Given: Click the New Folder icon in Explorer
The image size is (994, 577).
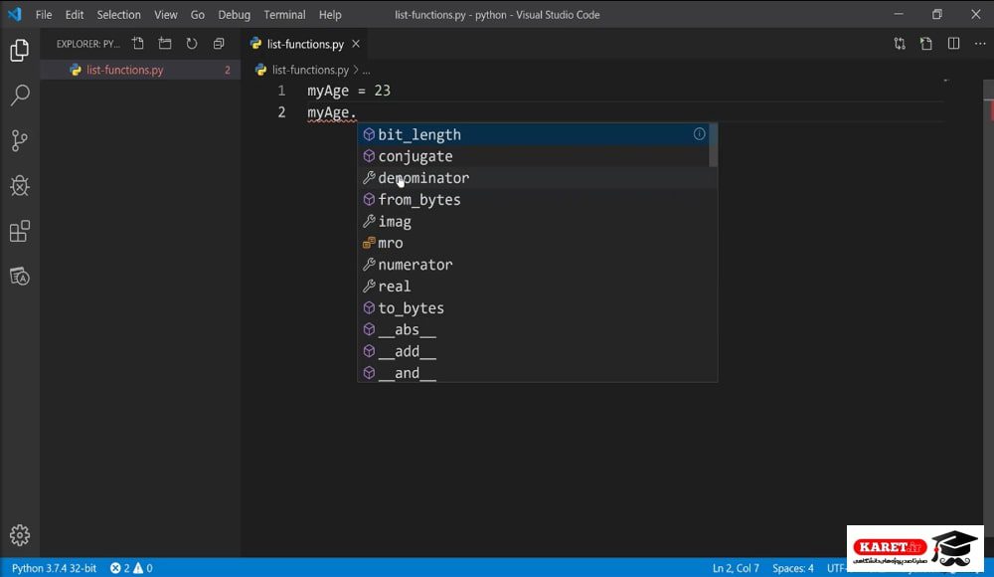Looking at the screenshot, I should 165,43.
